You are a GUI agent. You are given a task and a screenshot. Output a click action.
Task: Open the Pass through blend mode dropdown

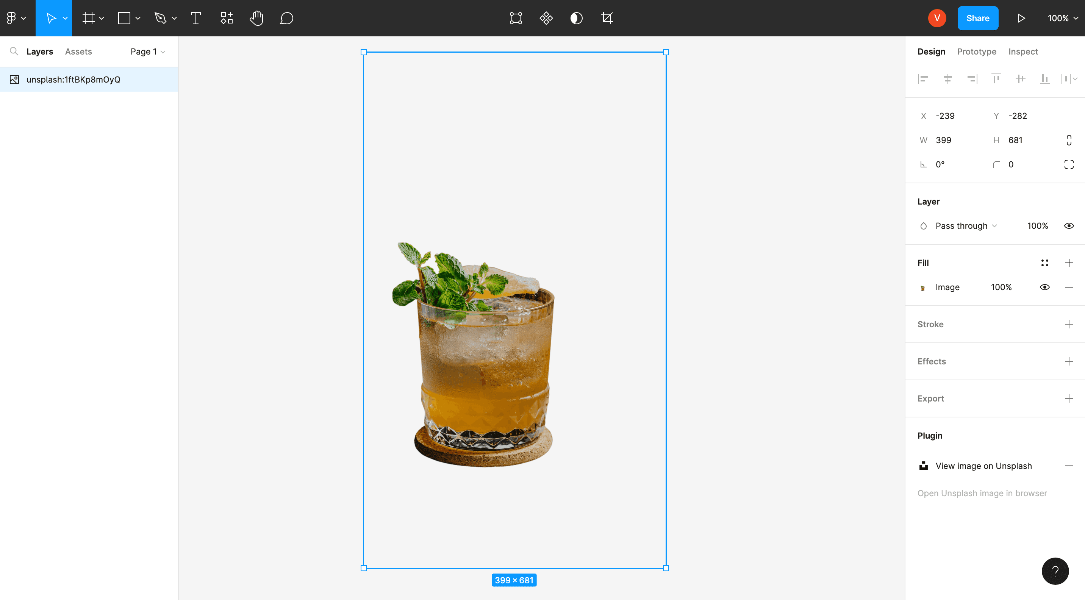pos(965,226)
